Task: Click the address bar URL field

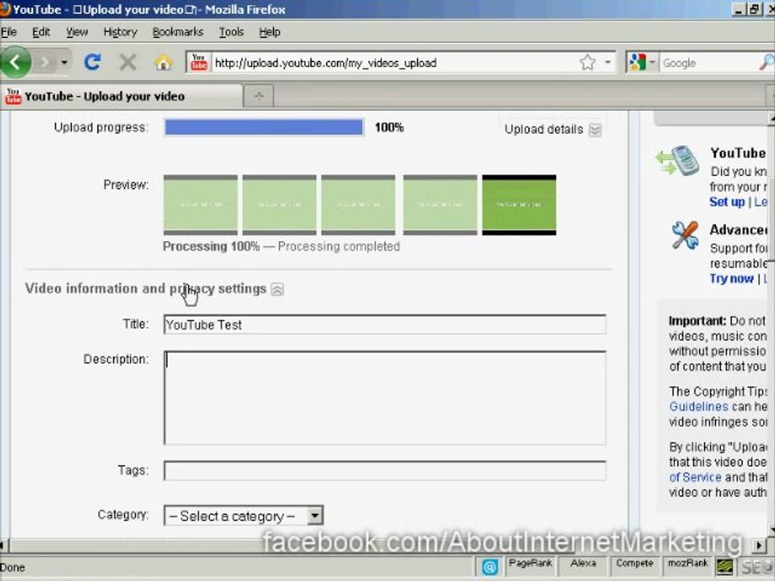Action: pyautogui.click(x=396, y=63)
